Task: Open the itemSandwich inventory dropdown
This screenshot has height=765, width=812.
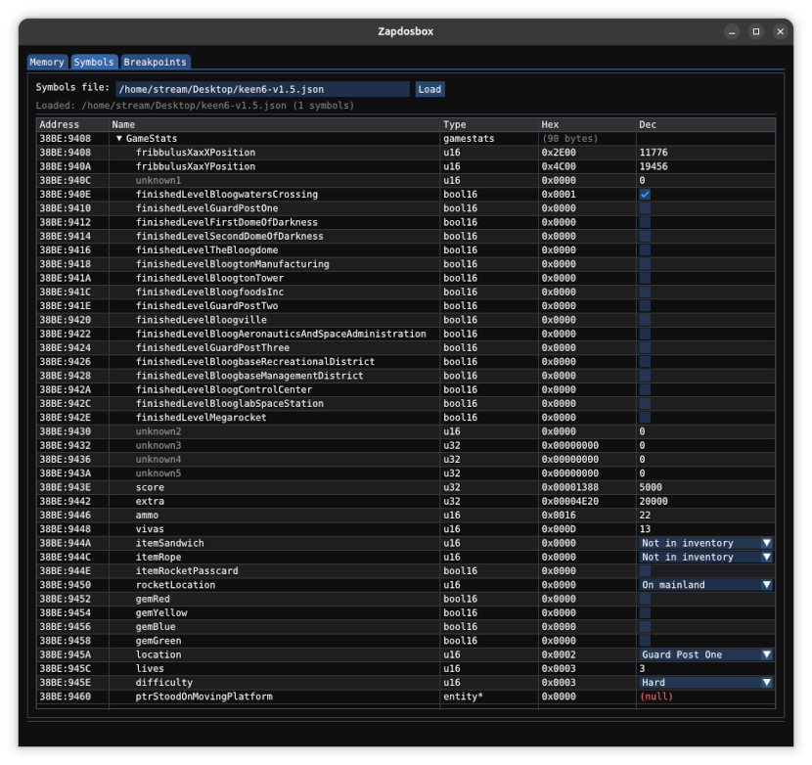Action: pos(706,543)
